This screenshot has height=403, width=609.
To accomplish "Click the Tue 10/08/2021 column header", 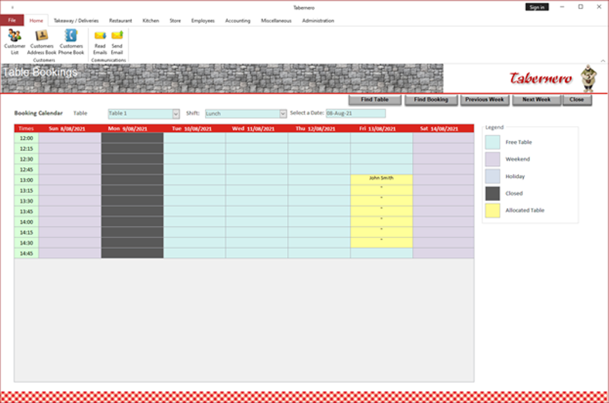I will click(x=194, y=129).
